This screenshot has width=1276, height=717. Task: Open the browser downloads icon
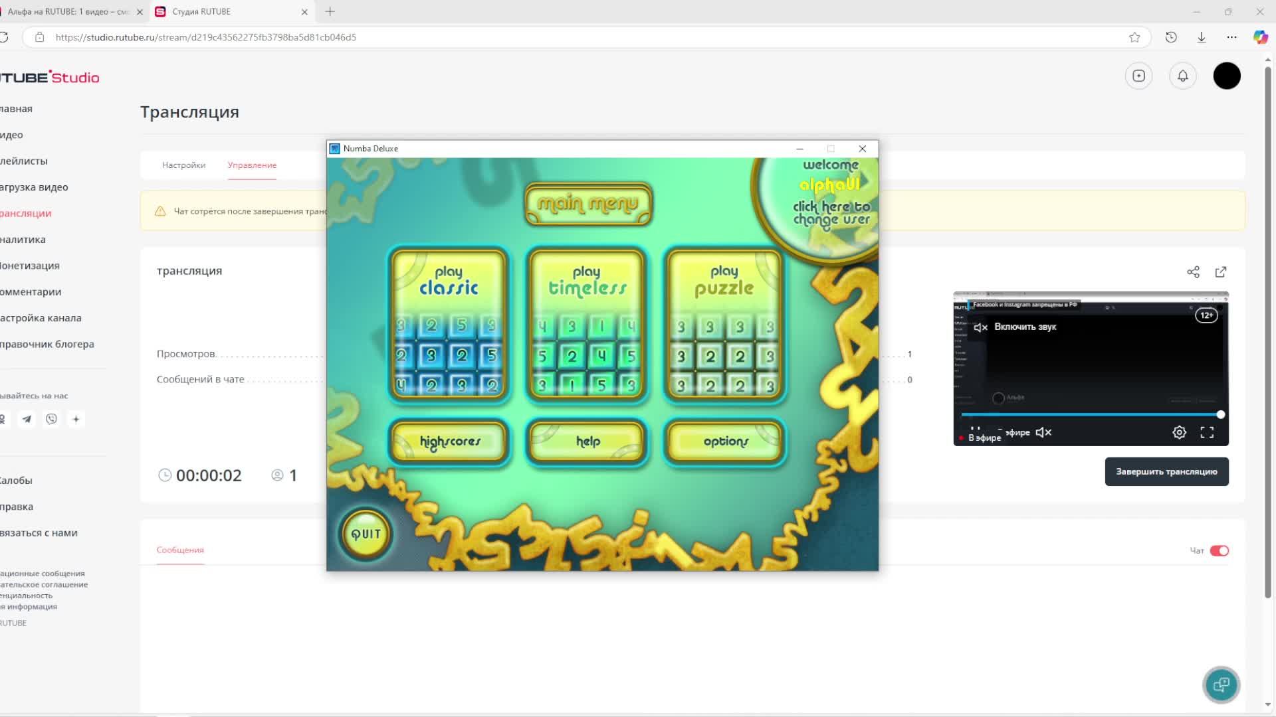pos(1202,37)
